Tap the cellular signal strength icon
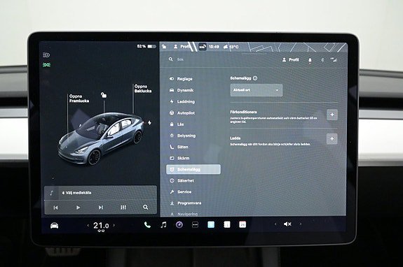Viewport: 403px width, 267px height. (334, 59)
